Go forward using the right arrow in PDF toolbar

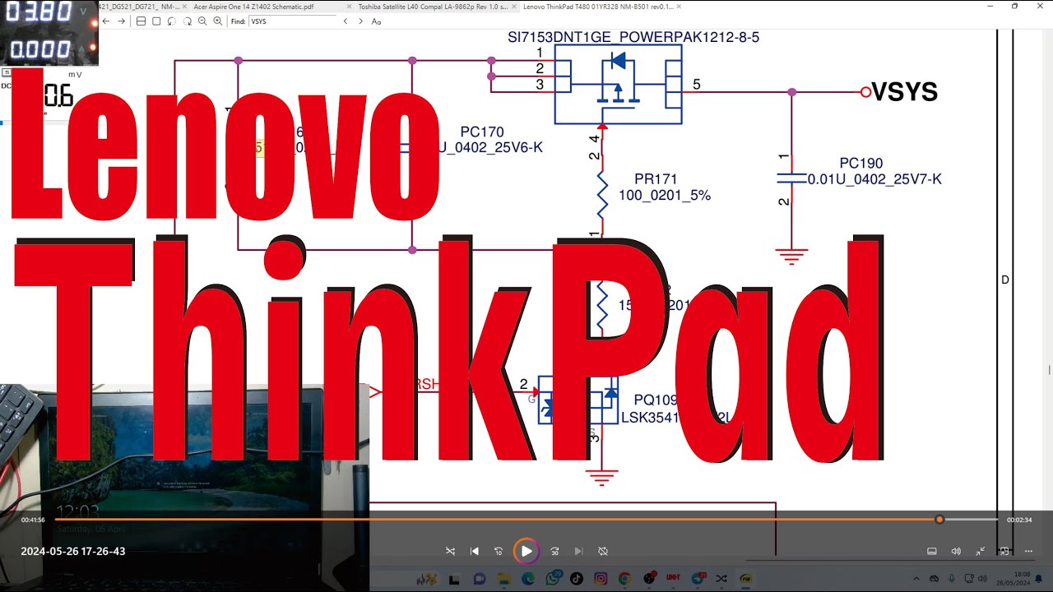(121, 21)
